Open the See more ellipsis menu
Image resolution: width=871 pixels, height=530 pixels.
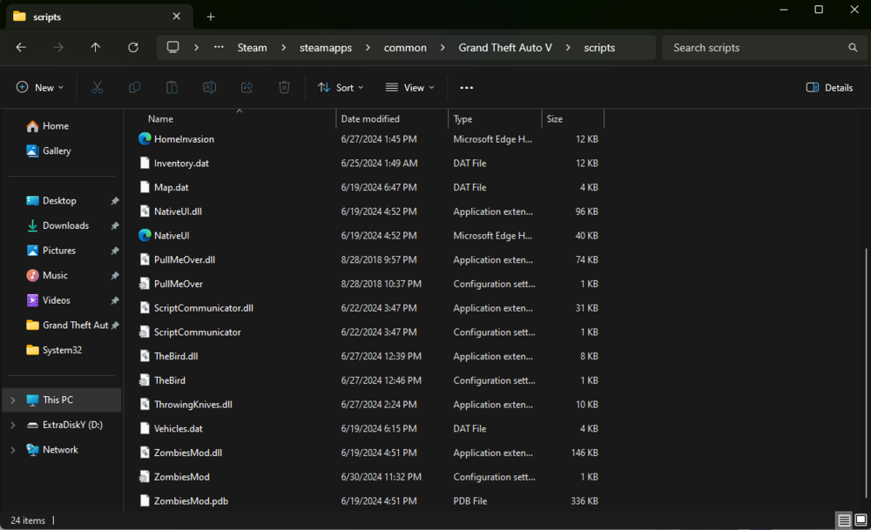click(467, 88)
